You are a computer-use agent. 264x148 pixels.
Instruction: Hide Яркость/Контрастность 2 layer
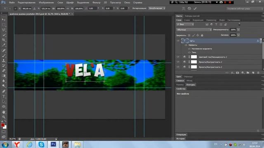(x=178, y=67)
